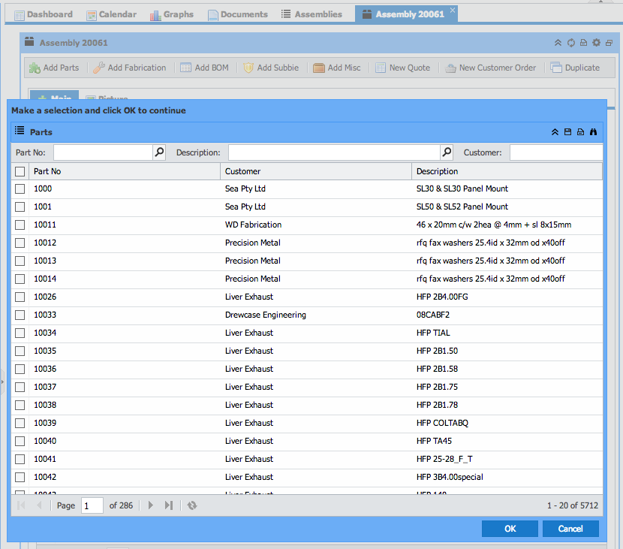Click description HFP COLTABQ

tap(442, 423)
